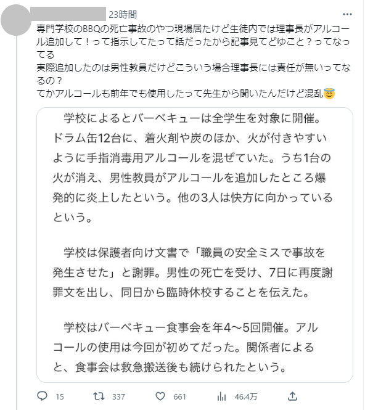Screen dimensions: 365x410
Task: Open the author's gray profile avatar
Action: [x=15, y=20]
